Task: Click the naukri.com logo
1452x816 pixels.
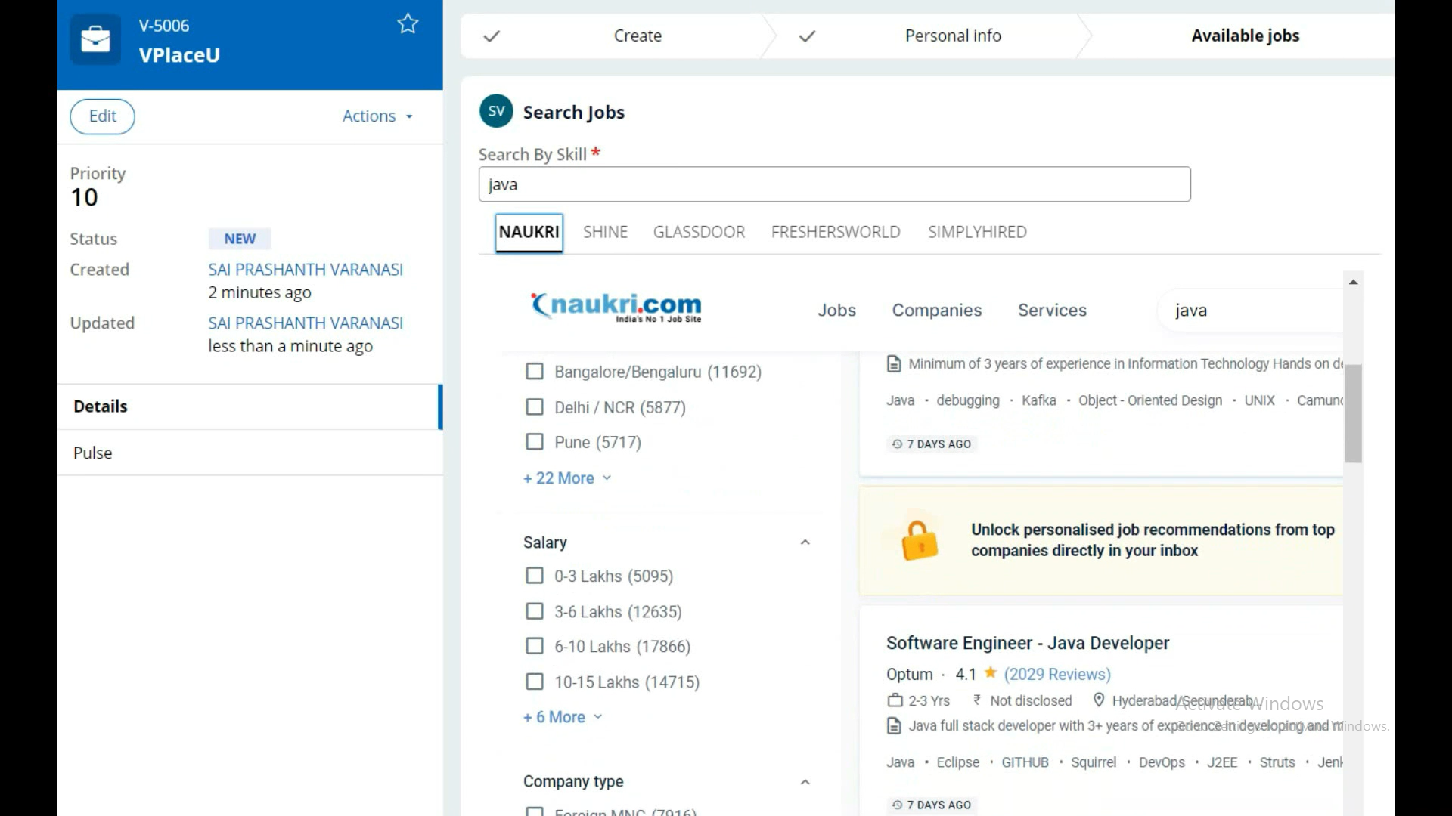Action: (616, 307)
